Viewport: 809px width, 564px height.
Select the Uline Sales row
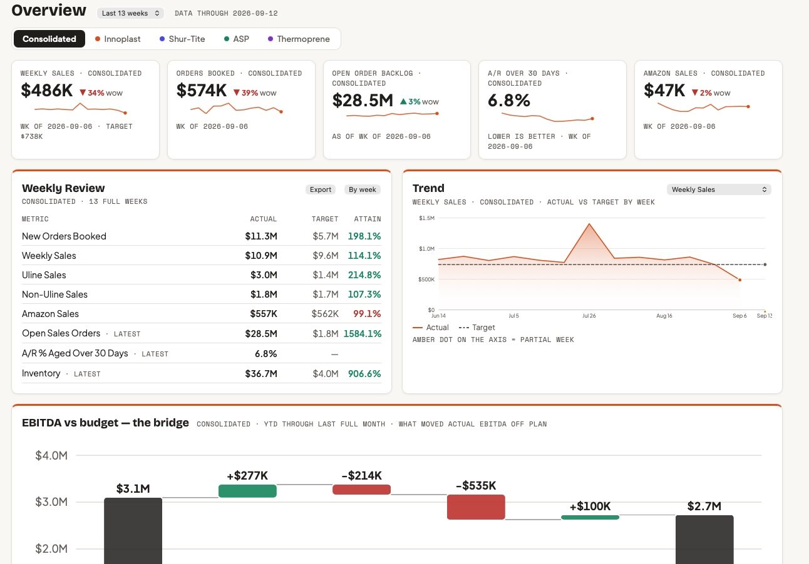(202, 275)
